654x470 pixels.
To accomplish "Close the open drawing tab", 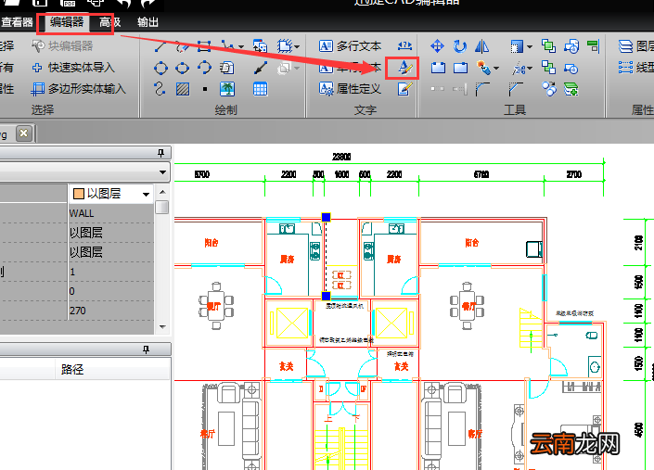I will tap(24, 133).
